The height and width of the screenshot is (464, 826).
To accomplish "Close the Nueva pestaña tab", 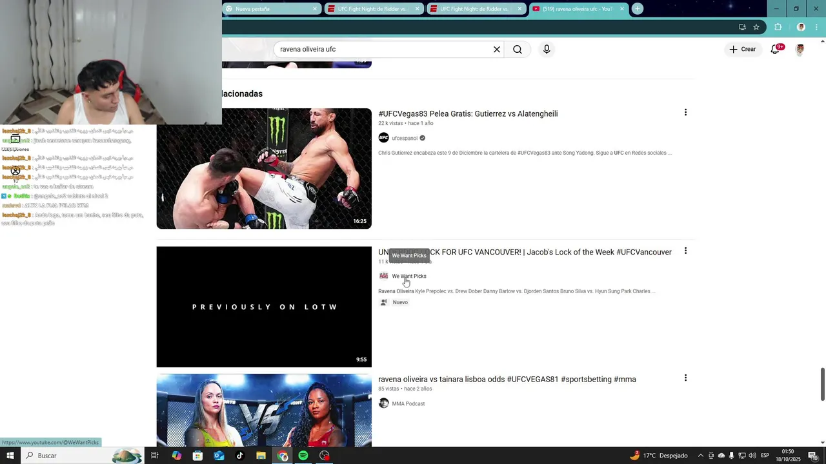I will [315, 9].
